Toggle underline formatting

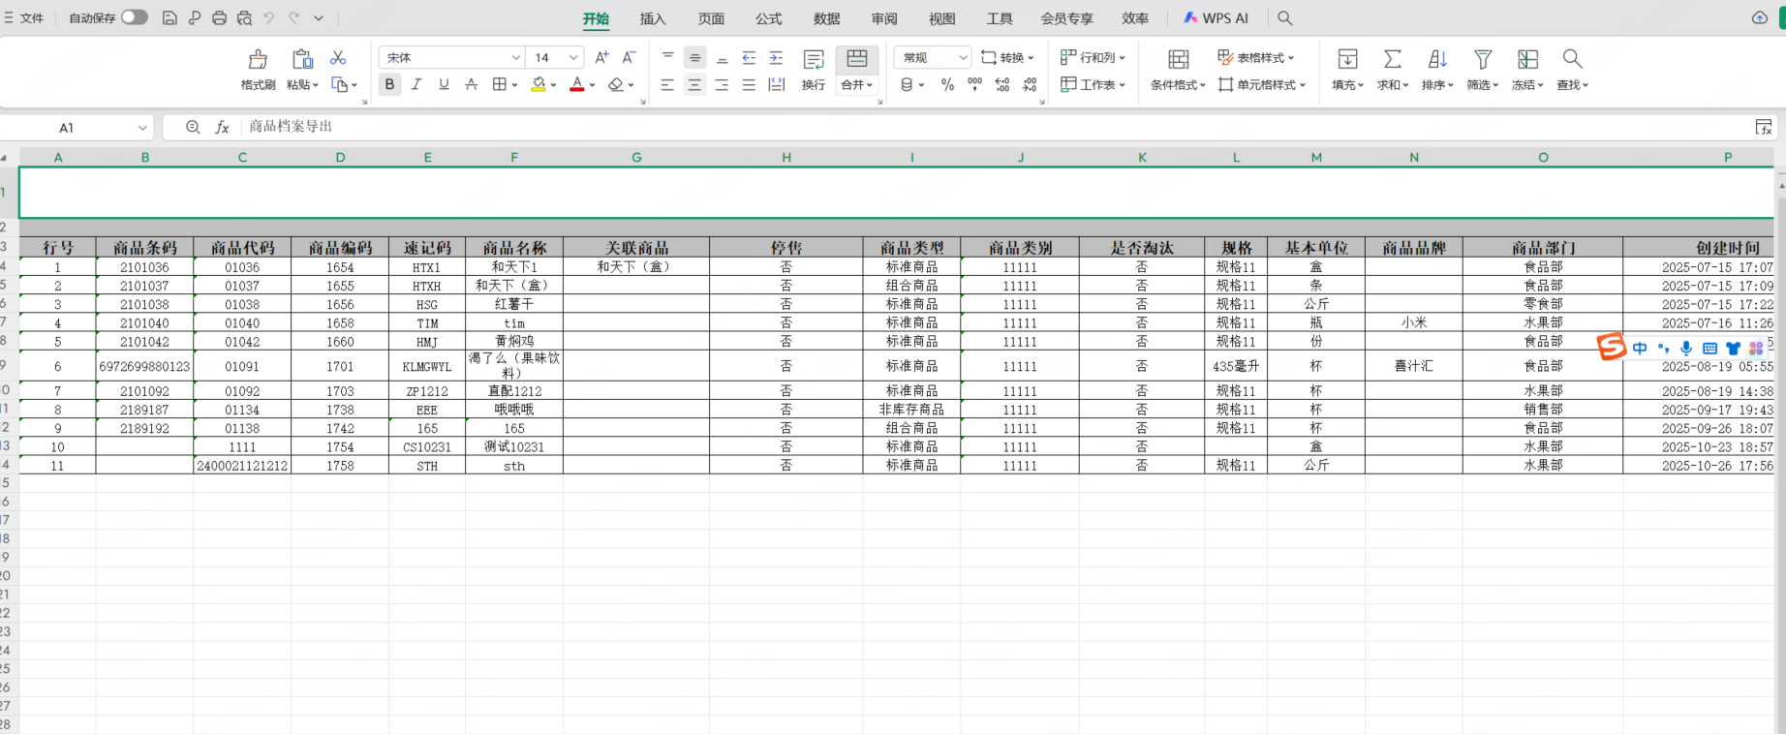tap(444, 84)
